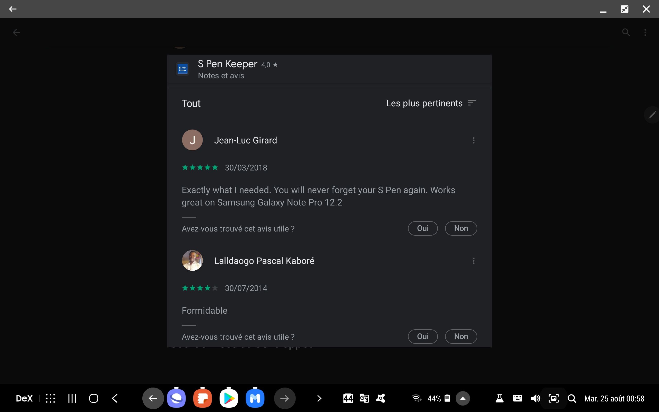Expand the hidden notification tray arrow
The image size is (659, 412).
coord(463,399)
